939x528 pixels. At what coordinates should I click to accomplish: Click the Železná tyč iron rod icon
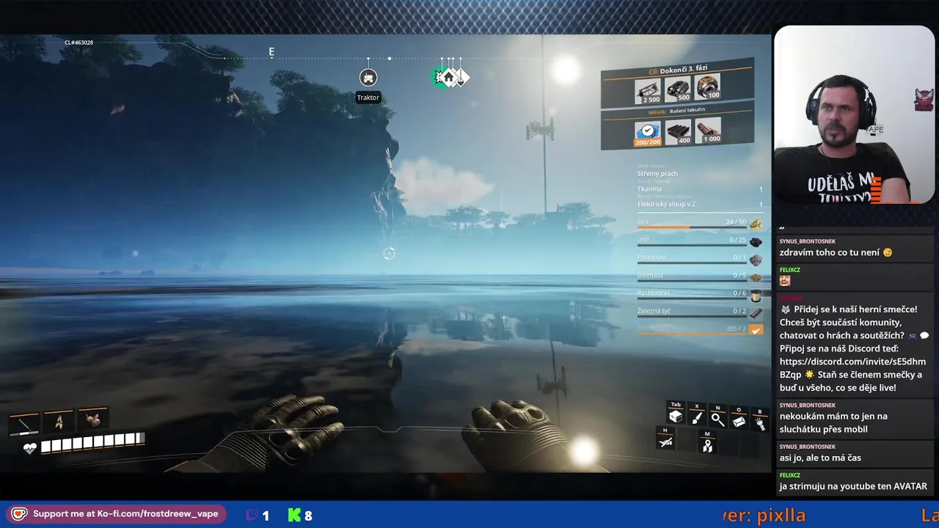click(x=756, y=312)
